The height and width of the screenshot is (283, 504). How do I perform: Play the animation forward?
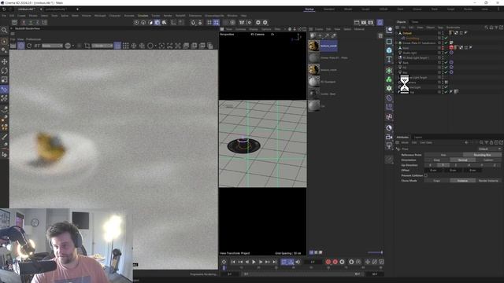coord(254,262)
